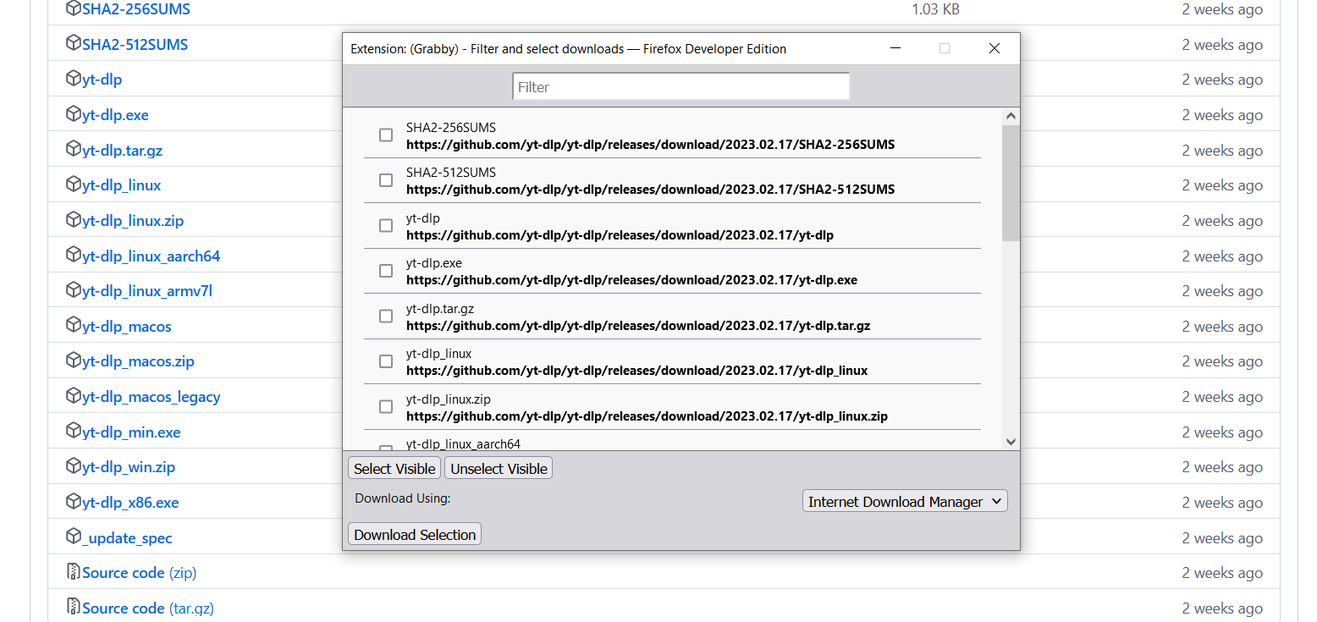Click Unselect Visible button
The height and width of the screenshot is (622, 1317).
coord(499,469)
